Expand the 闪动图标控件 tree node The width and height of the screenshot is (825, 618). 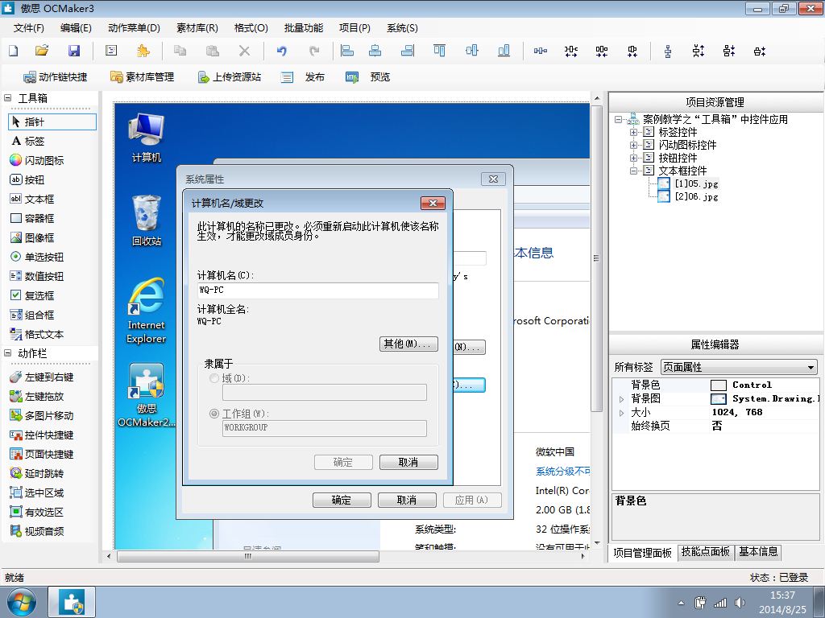pyautogui.click(x=633, y=145)
